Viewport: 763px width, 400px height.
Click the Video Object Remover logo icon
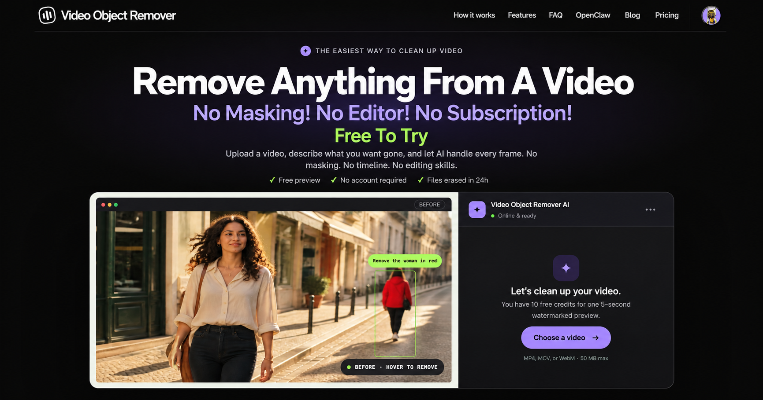[x=47, y=15]
